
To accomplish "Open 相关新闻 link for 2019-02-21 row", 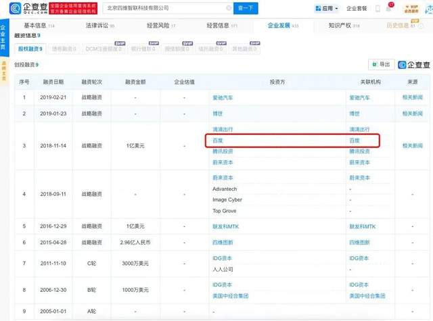I will 412,97.
